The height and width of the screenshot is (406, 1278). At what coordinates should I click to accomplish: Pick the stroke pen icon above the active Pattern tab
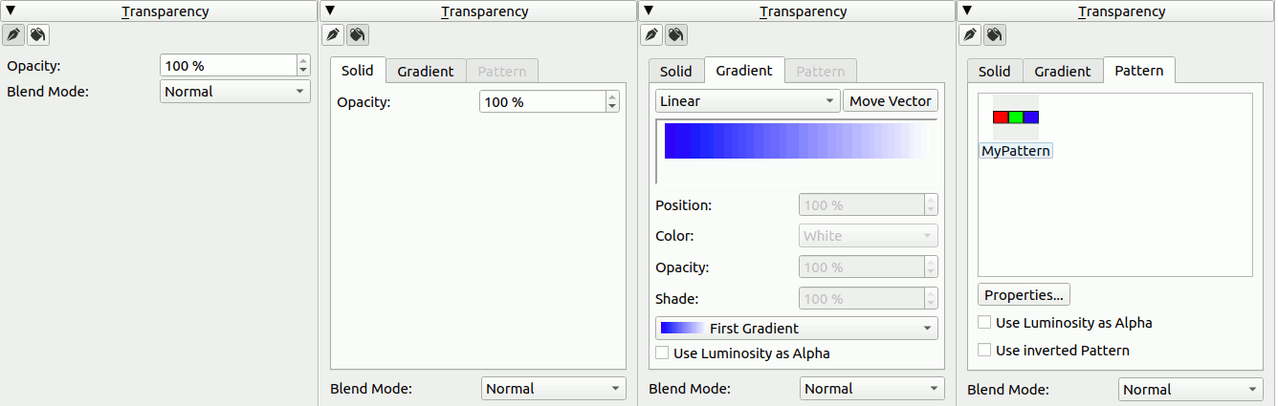pos(969,34)
